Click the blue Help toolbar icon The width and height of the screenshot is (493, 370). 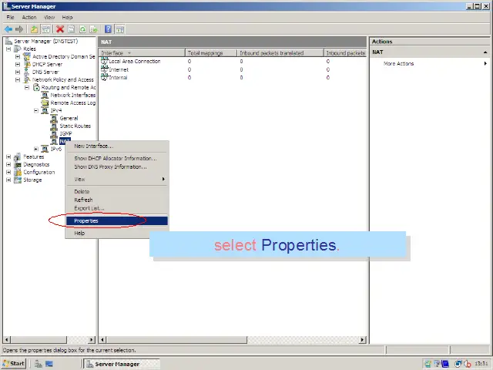click(108, 29)
